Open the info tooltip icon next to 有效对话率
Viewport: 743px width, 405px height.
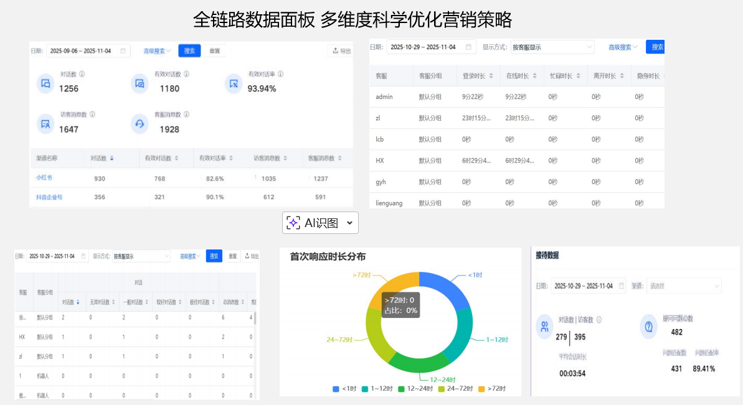pos(280,74)
